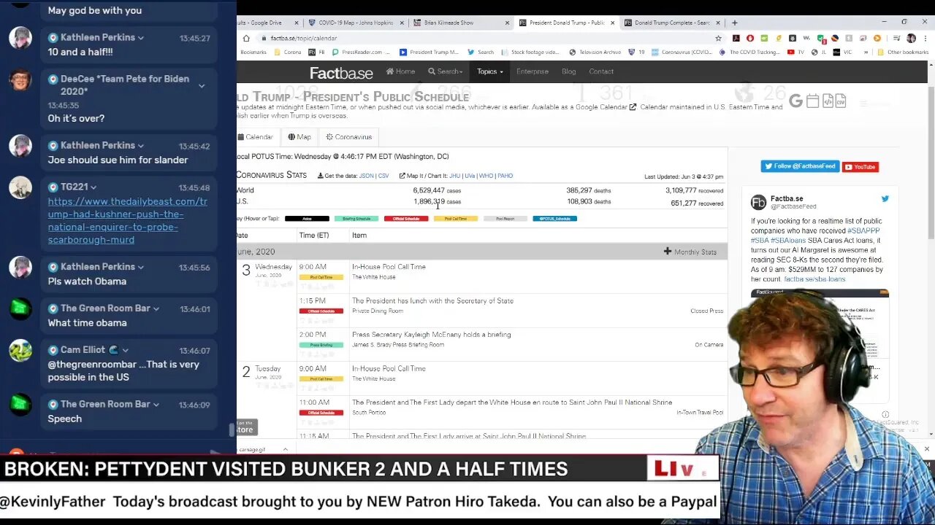
Task: Open the JHU chart link
Action: [455, 176]
